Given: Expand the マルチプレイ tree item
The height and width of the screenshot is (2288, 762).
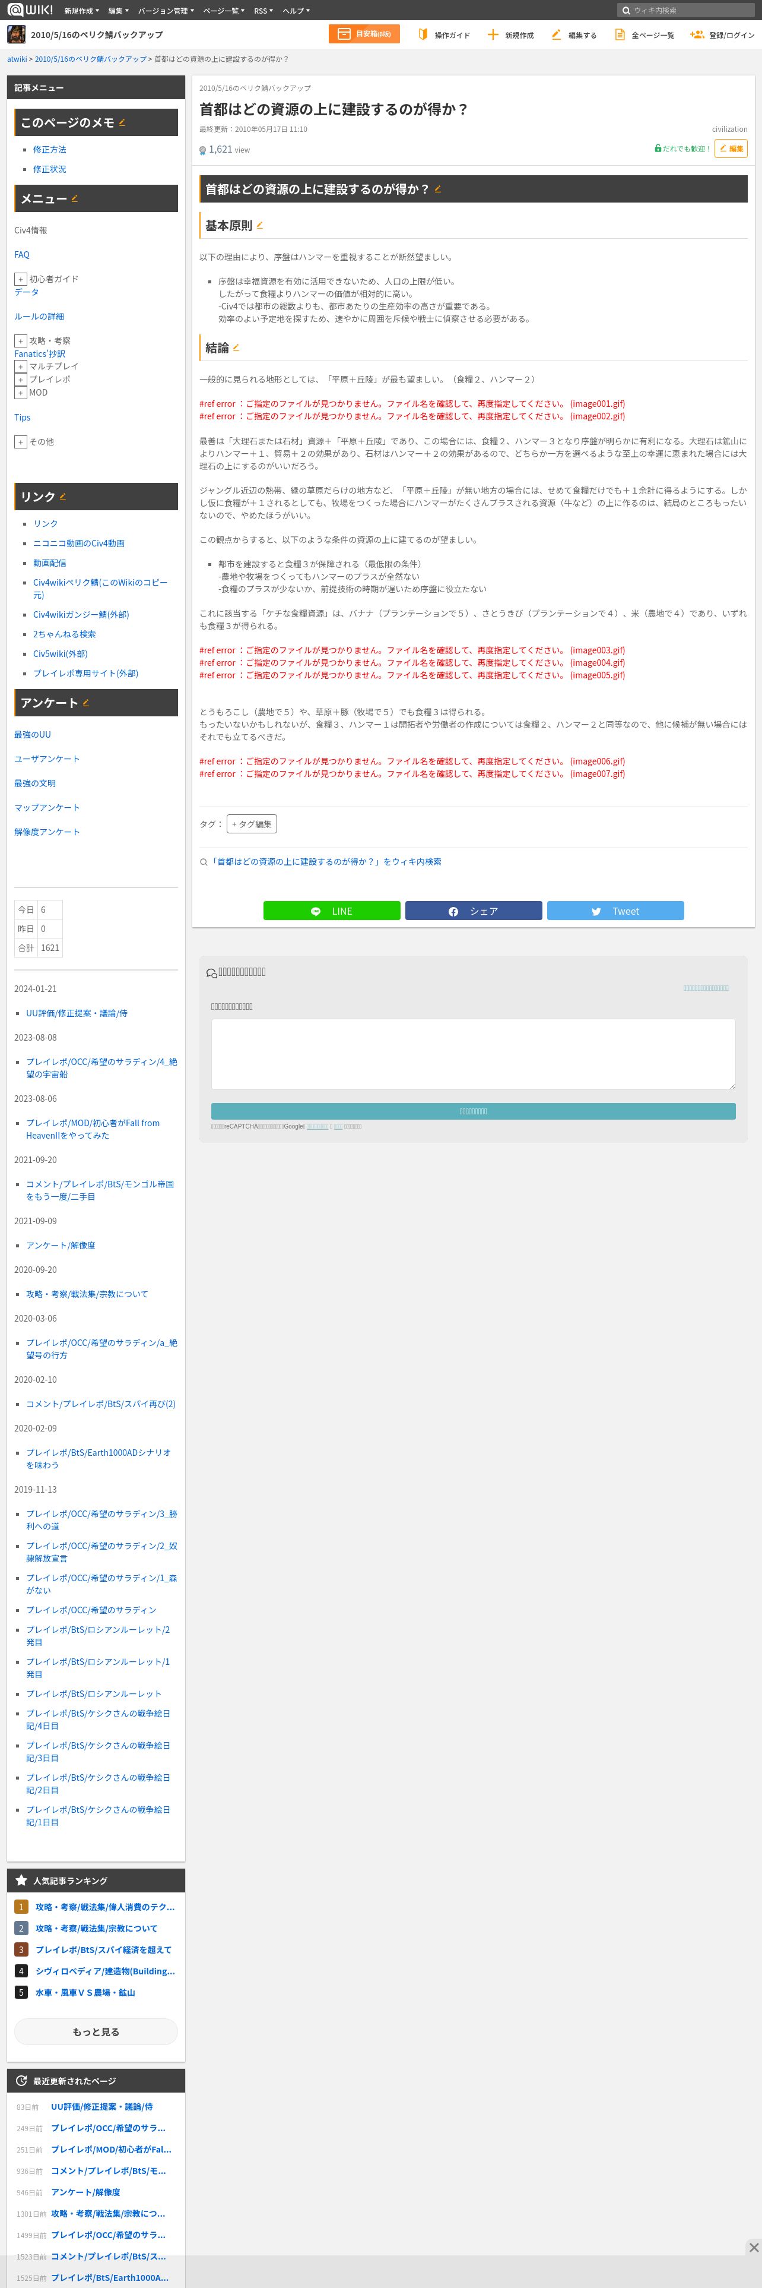Looking at the screenshot, I should pos(20,366).
